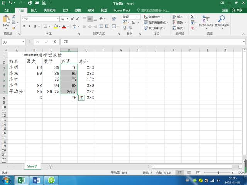This screenshot has width=247, height=185.
Task: Click the Format Painter brush icon
Action: click(14, 28)
